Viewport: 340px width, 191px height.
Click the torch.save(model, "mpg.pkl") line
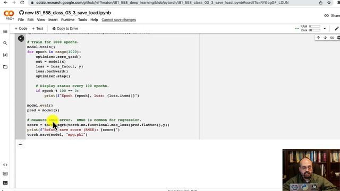(x=57, y=135)
